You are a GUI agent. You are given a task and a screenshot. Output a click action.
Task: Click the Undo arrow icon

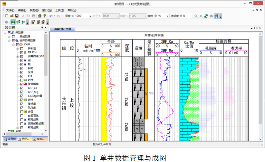point(51,16)
